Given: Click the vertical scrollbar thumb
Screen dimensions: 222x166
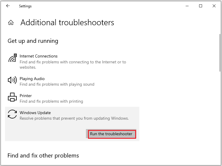Looking at the screenshot, I should tap(220, 53).
